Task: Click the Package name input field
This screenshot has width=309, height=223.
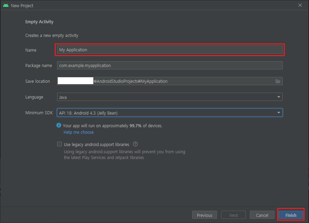Action: 170,65
